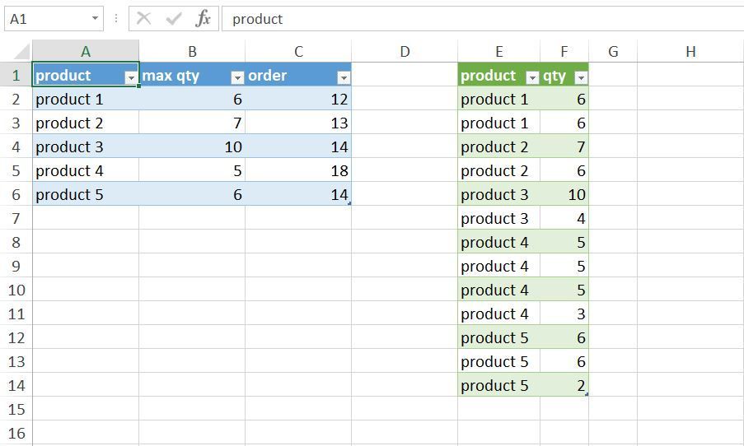Open the qty filter dropdown
This screenshot has width=744, height=446.
click(x=581, y=77)
